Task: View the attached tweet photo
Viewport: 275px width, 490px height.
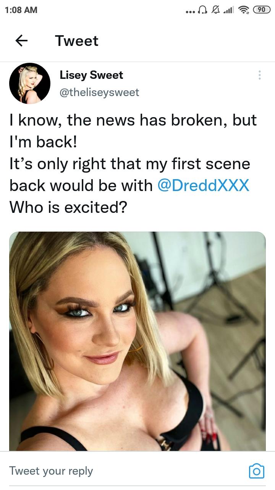Action: (137, 341)
